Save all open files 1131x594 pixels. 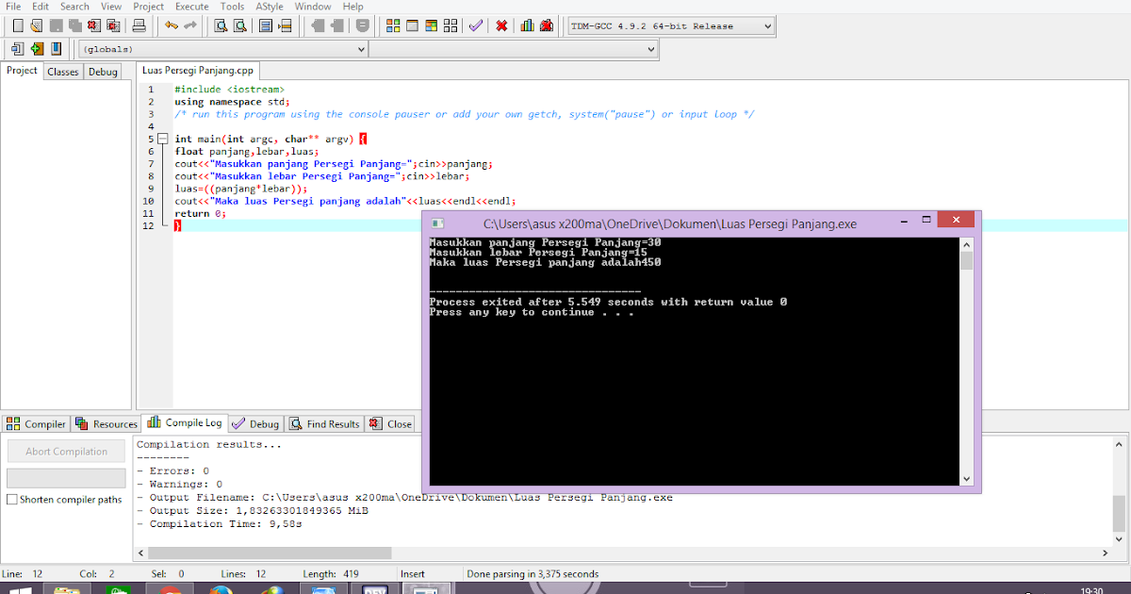click(77, 25)
